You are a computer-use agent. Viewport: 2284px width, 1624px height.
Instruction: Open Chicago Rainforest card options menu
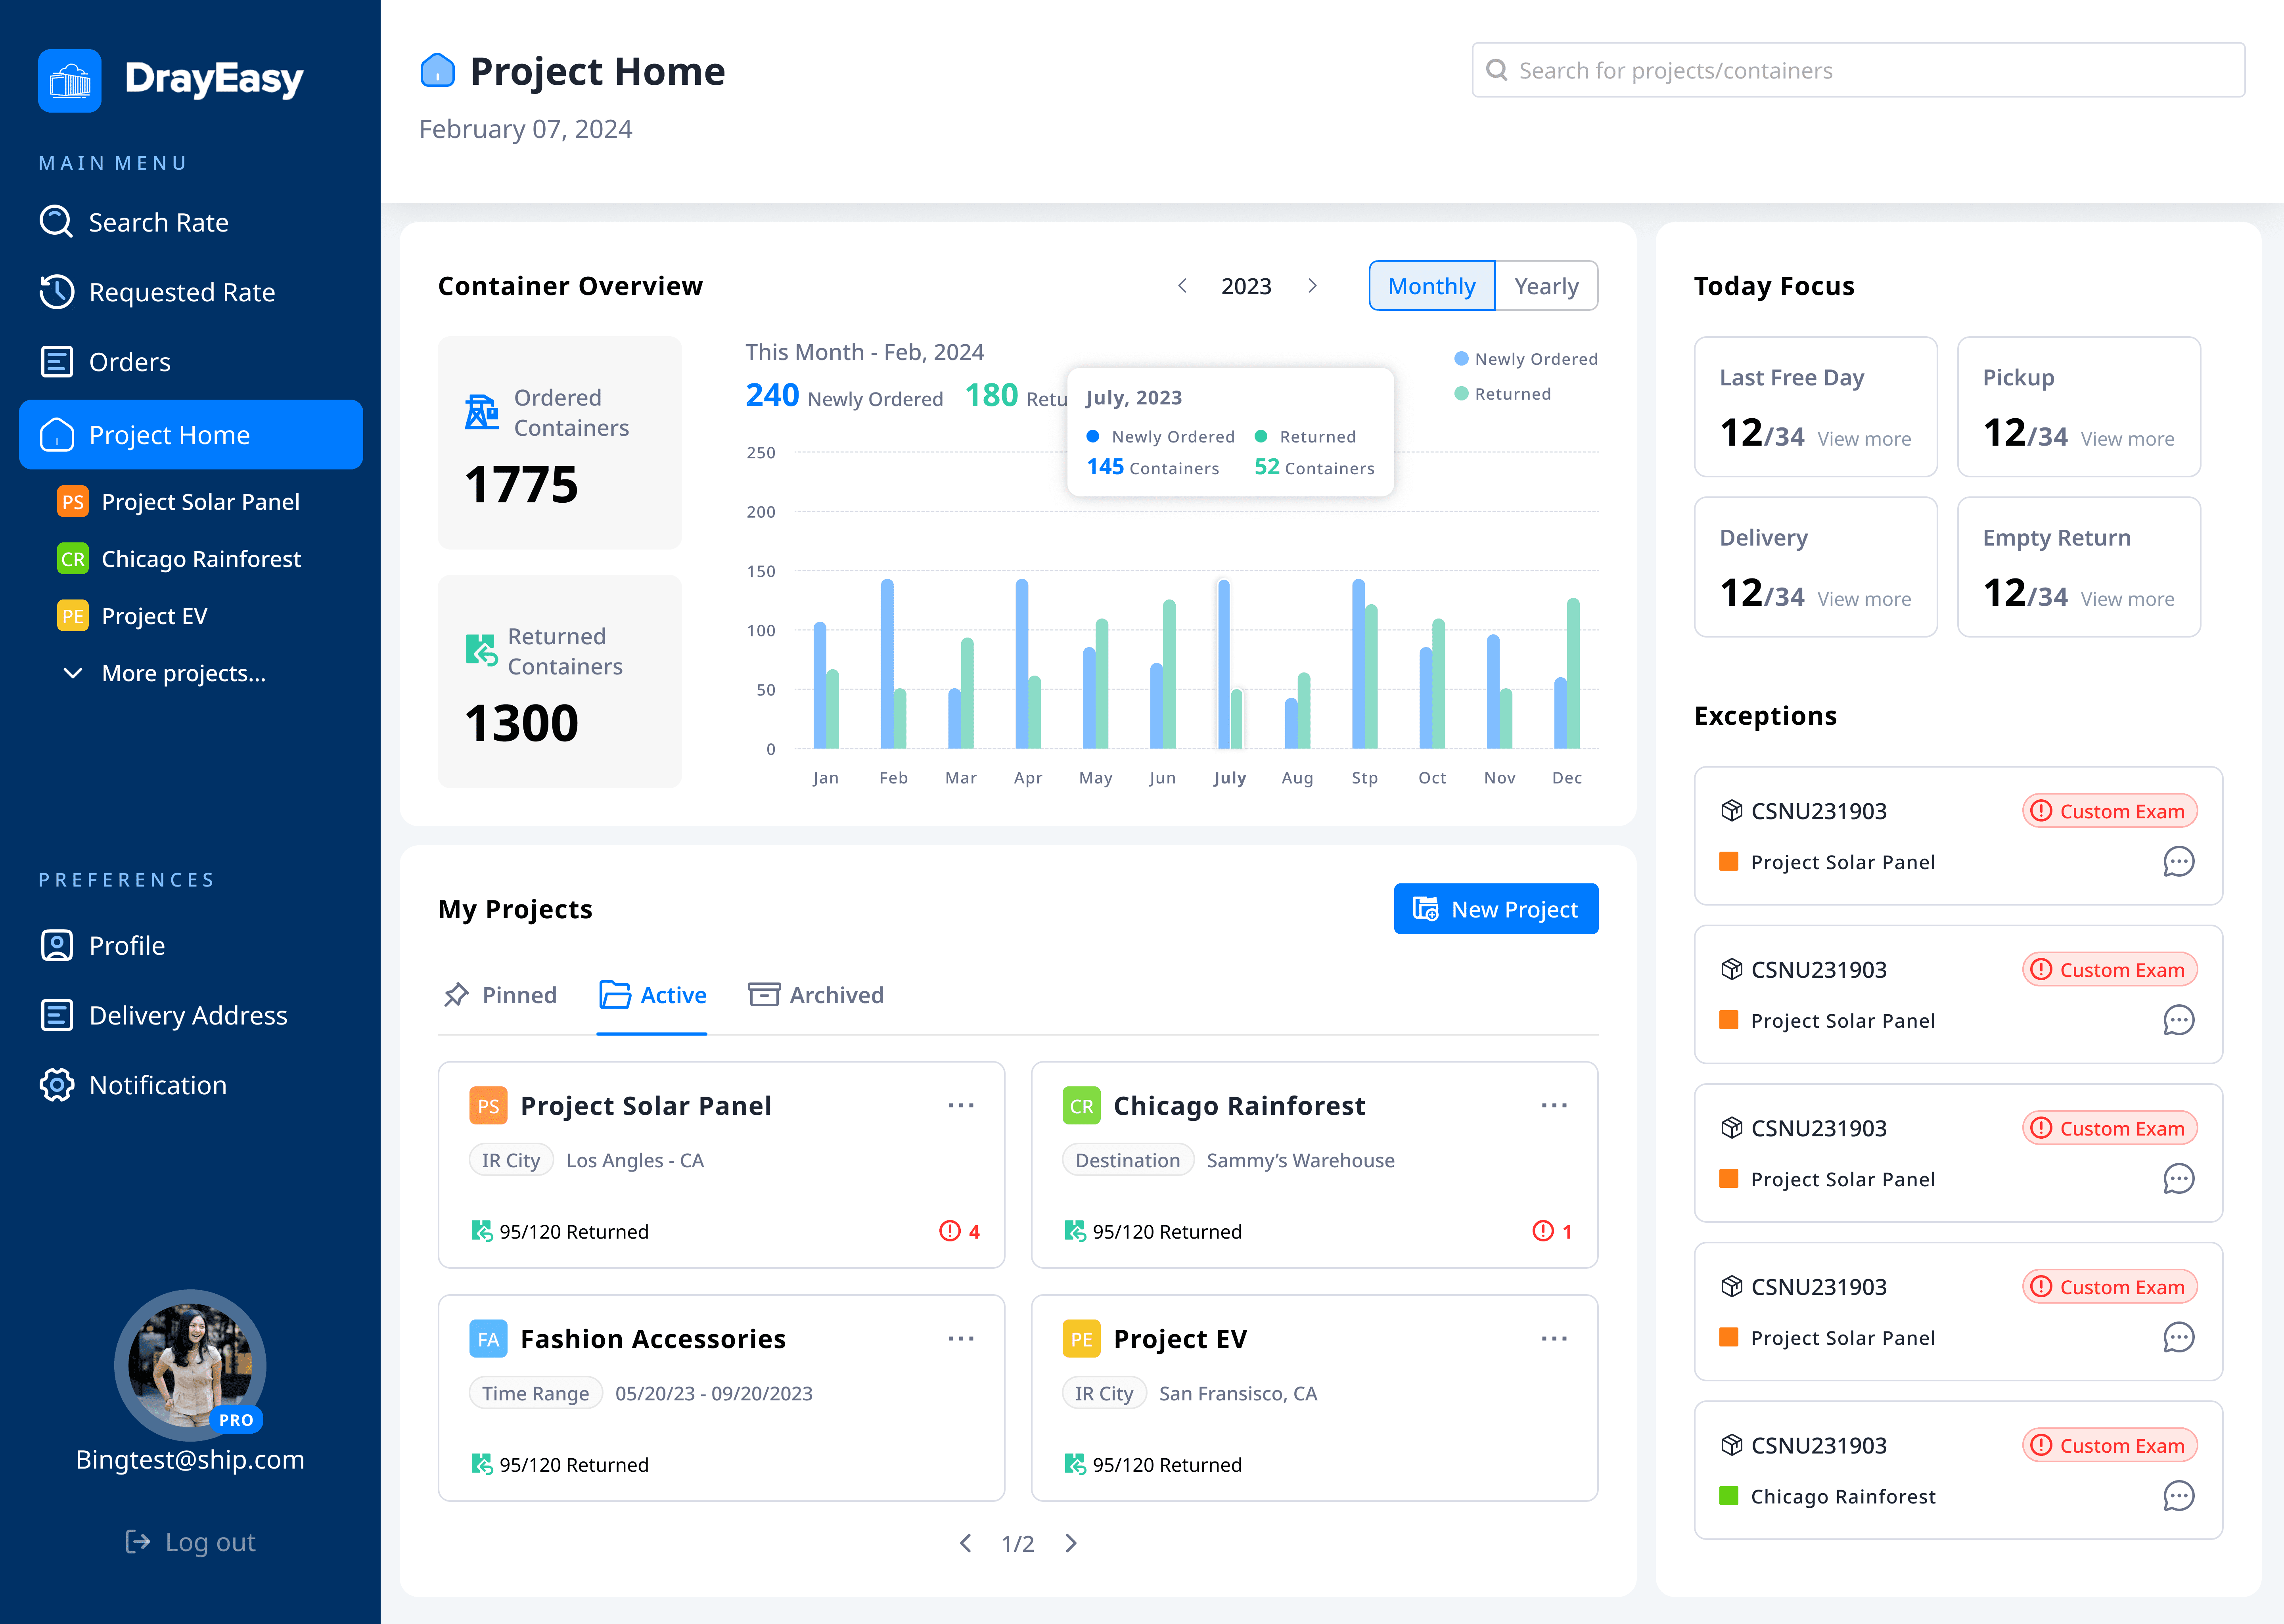click(x=1554, y=1105)
